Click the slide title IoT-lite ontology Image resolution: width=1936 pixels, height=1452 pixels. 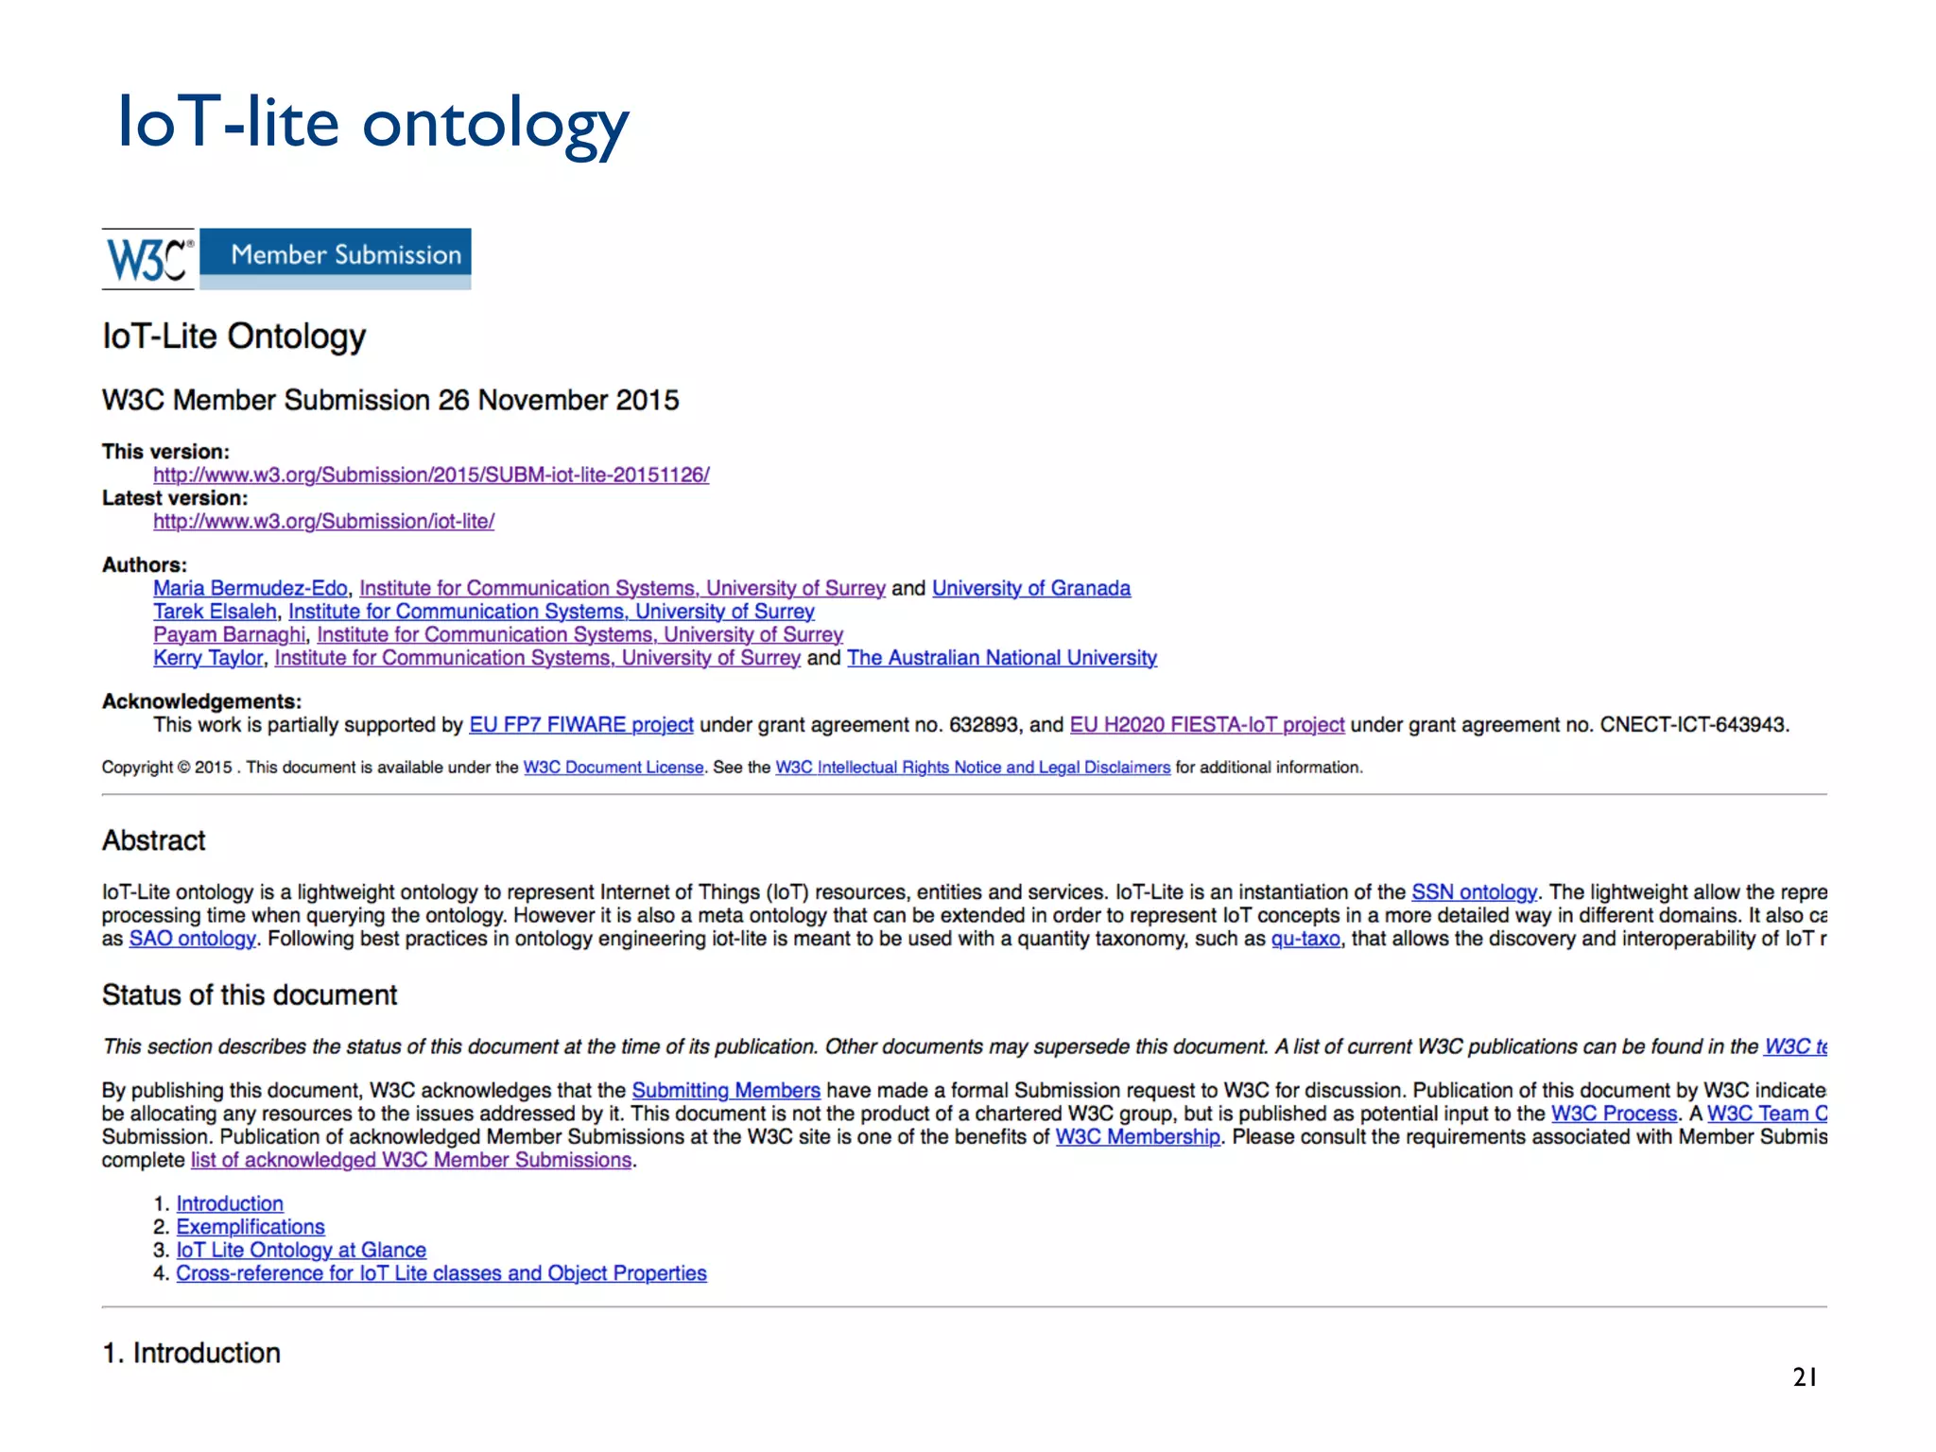pos(372,123)
